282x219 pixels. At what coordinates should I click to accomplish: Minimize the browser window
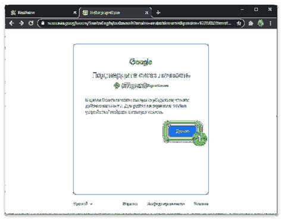click(242, 10)
